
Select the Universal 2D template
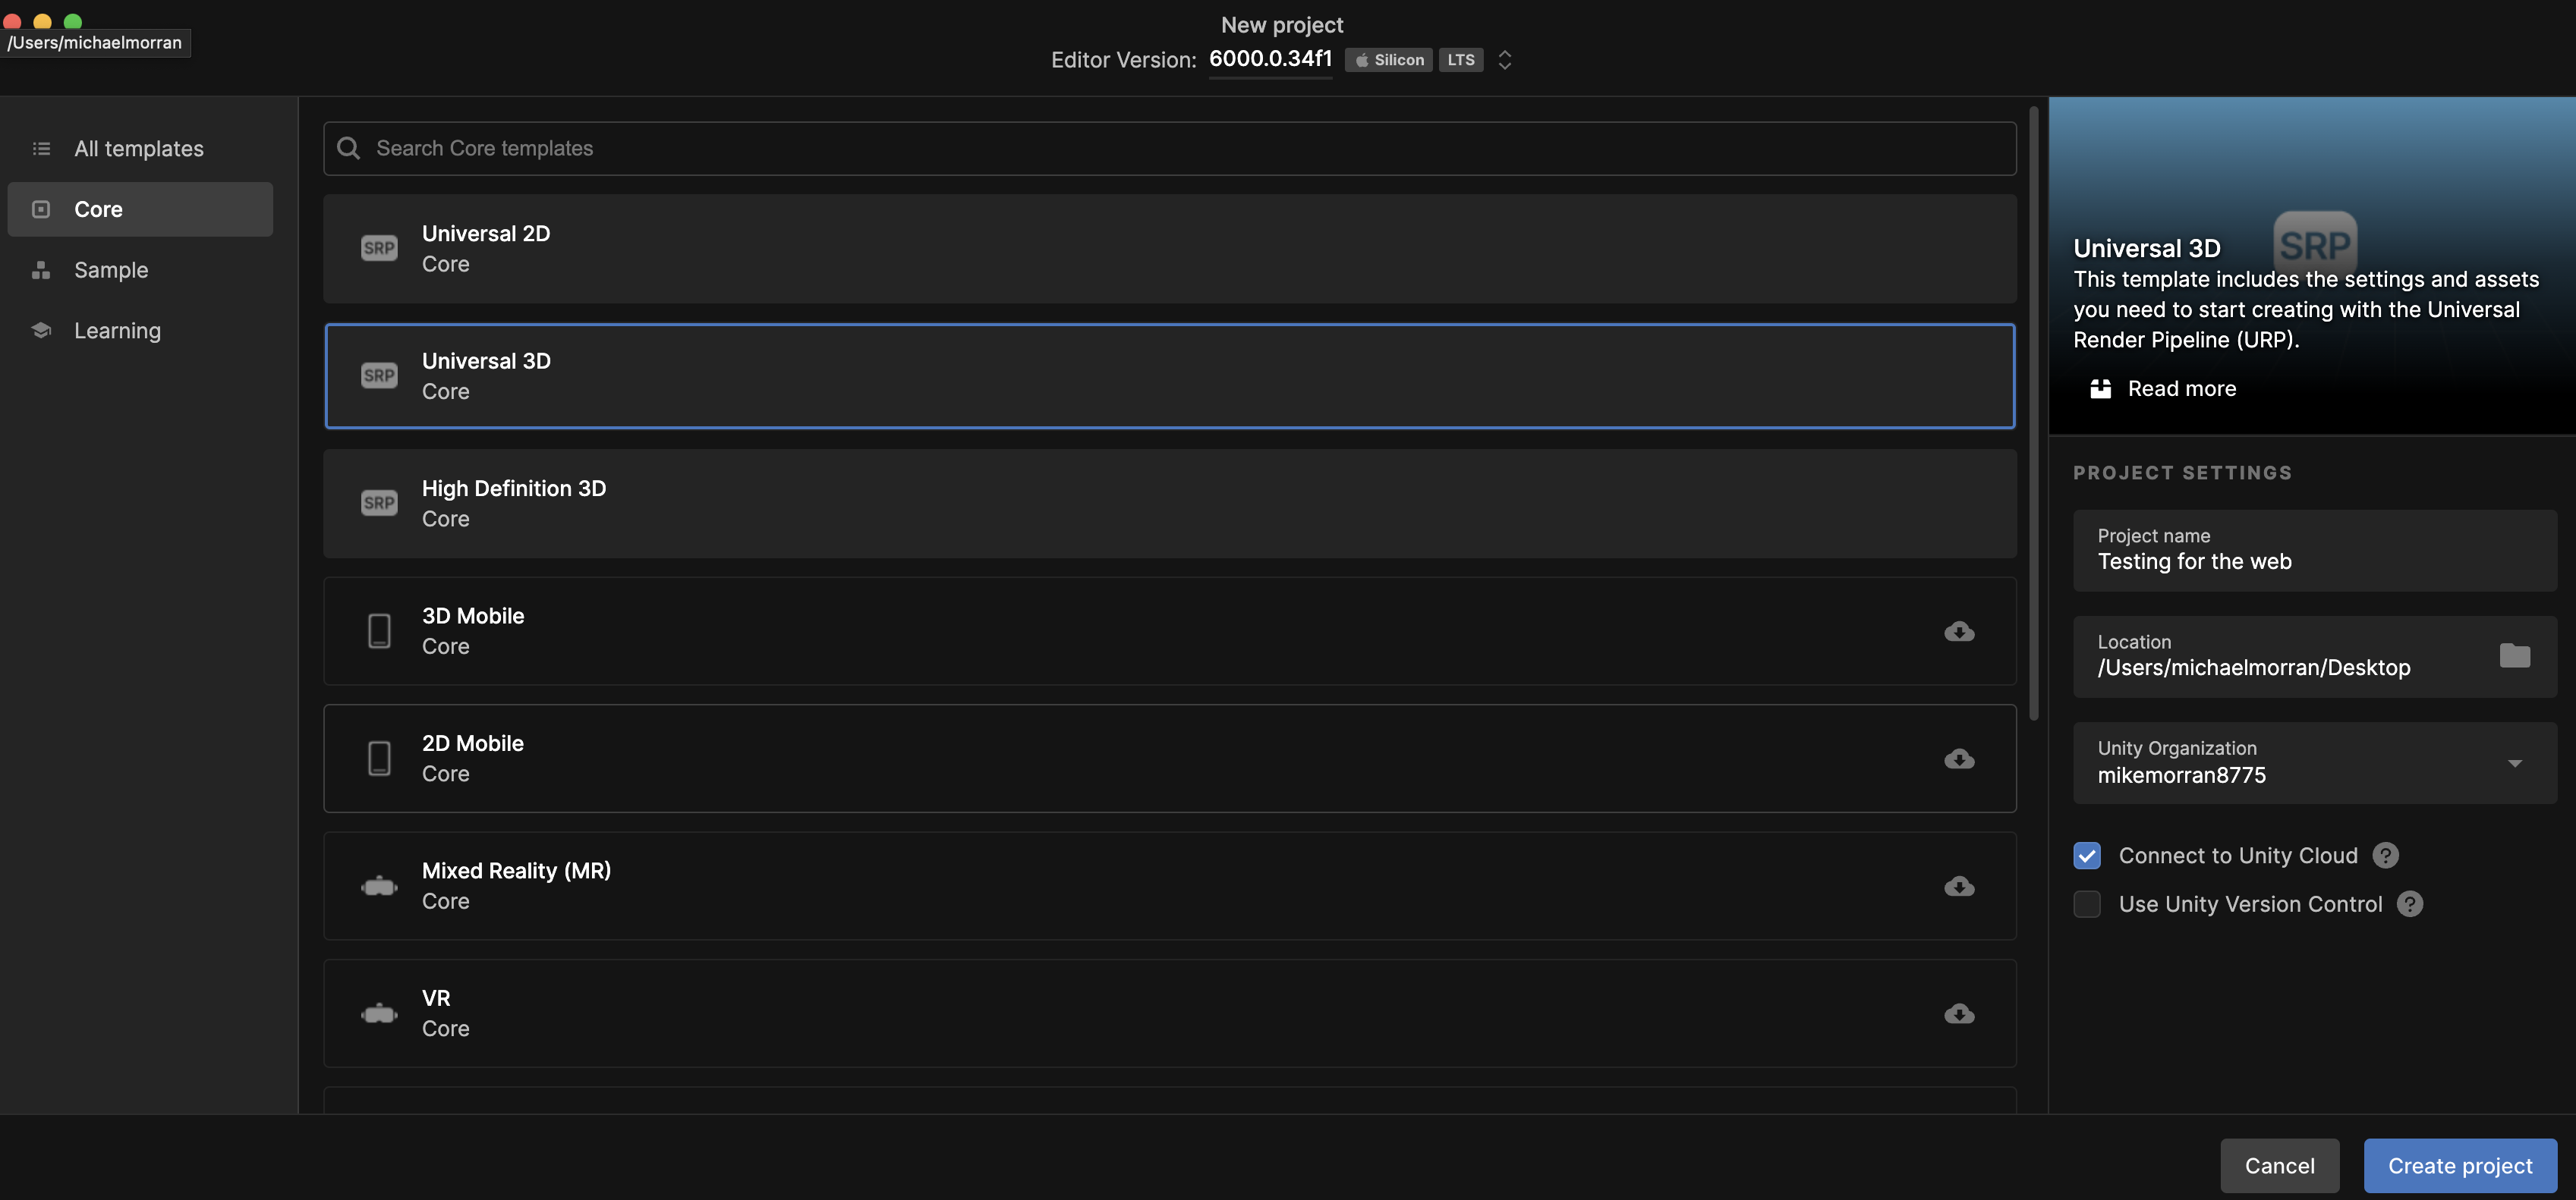click(x=1169, y=249)
